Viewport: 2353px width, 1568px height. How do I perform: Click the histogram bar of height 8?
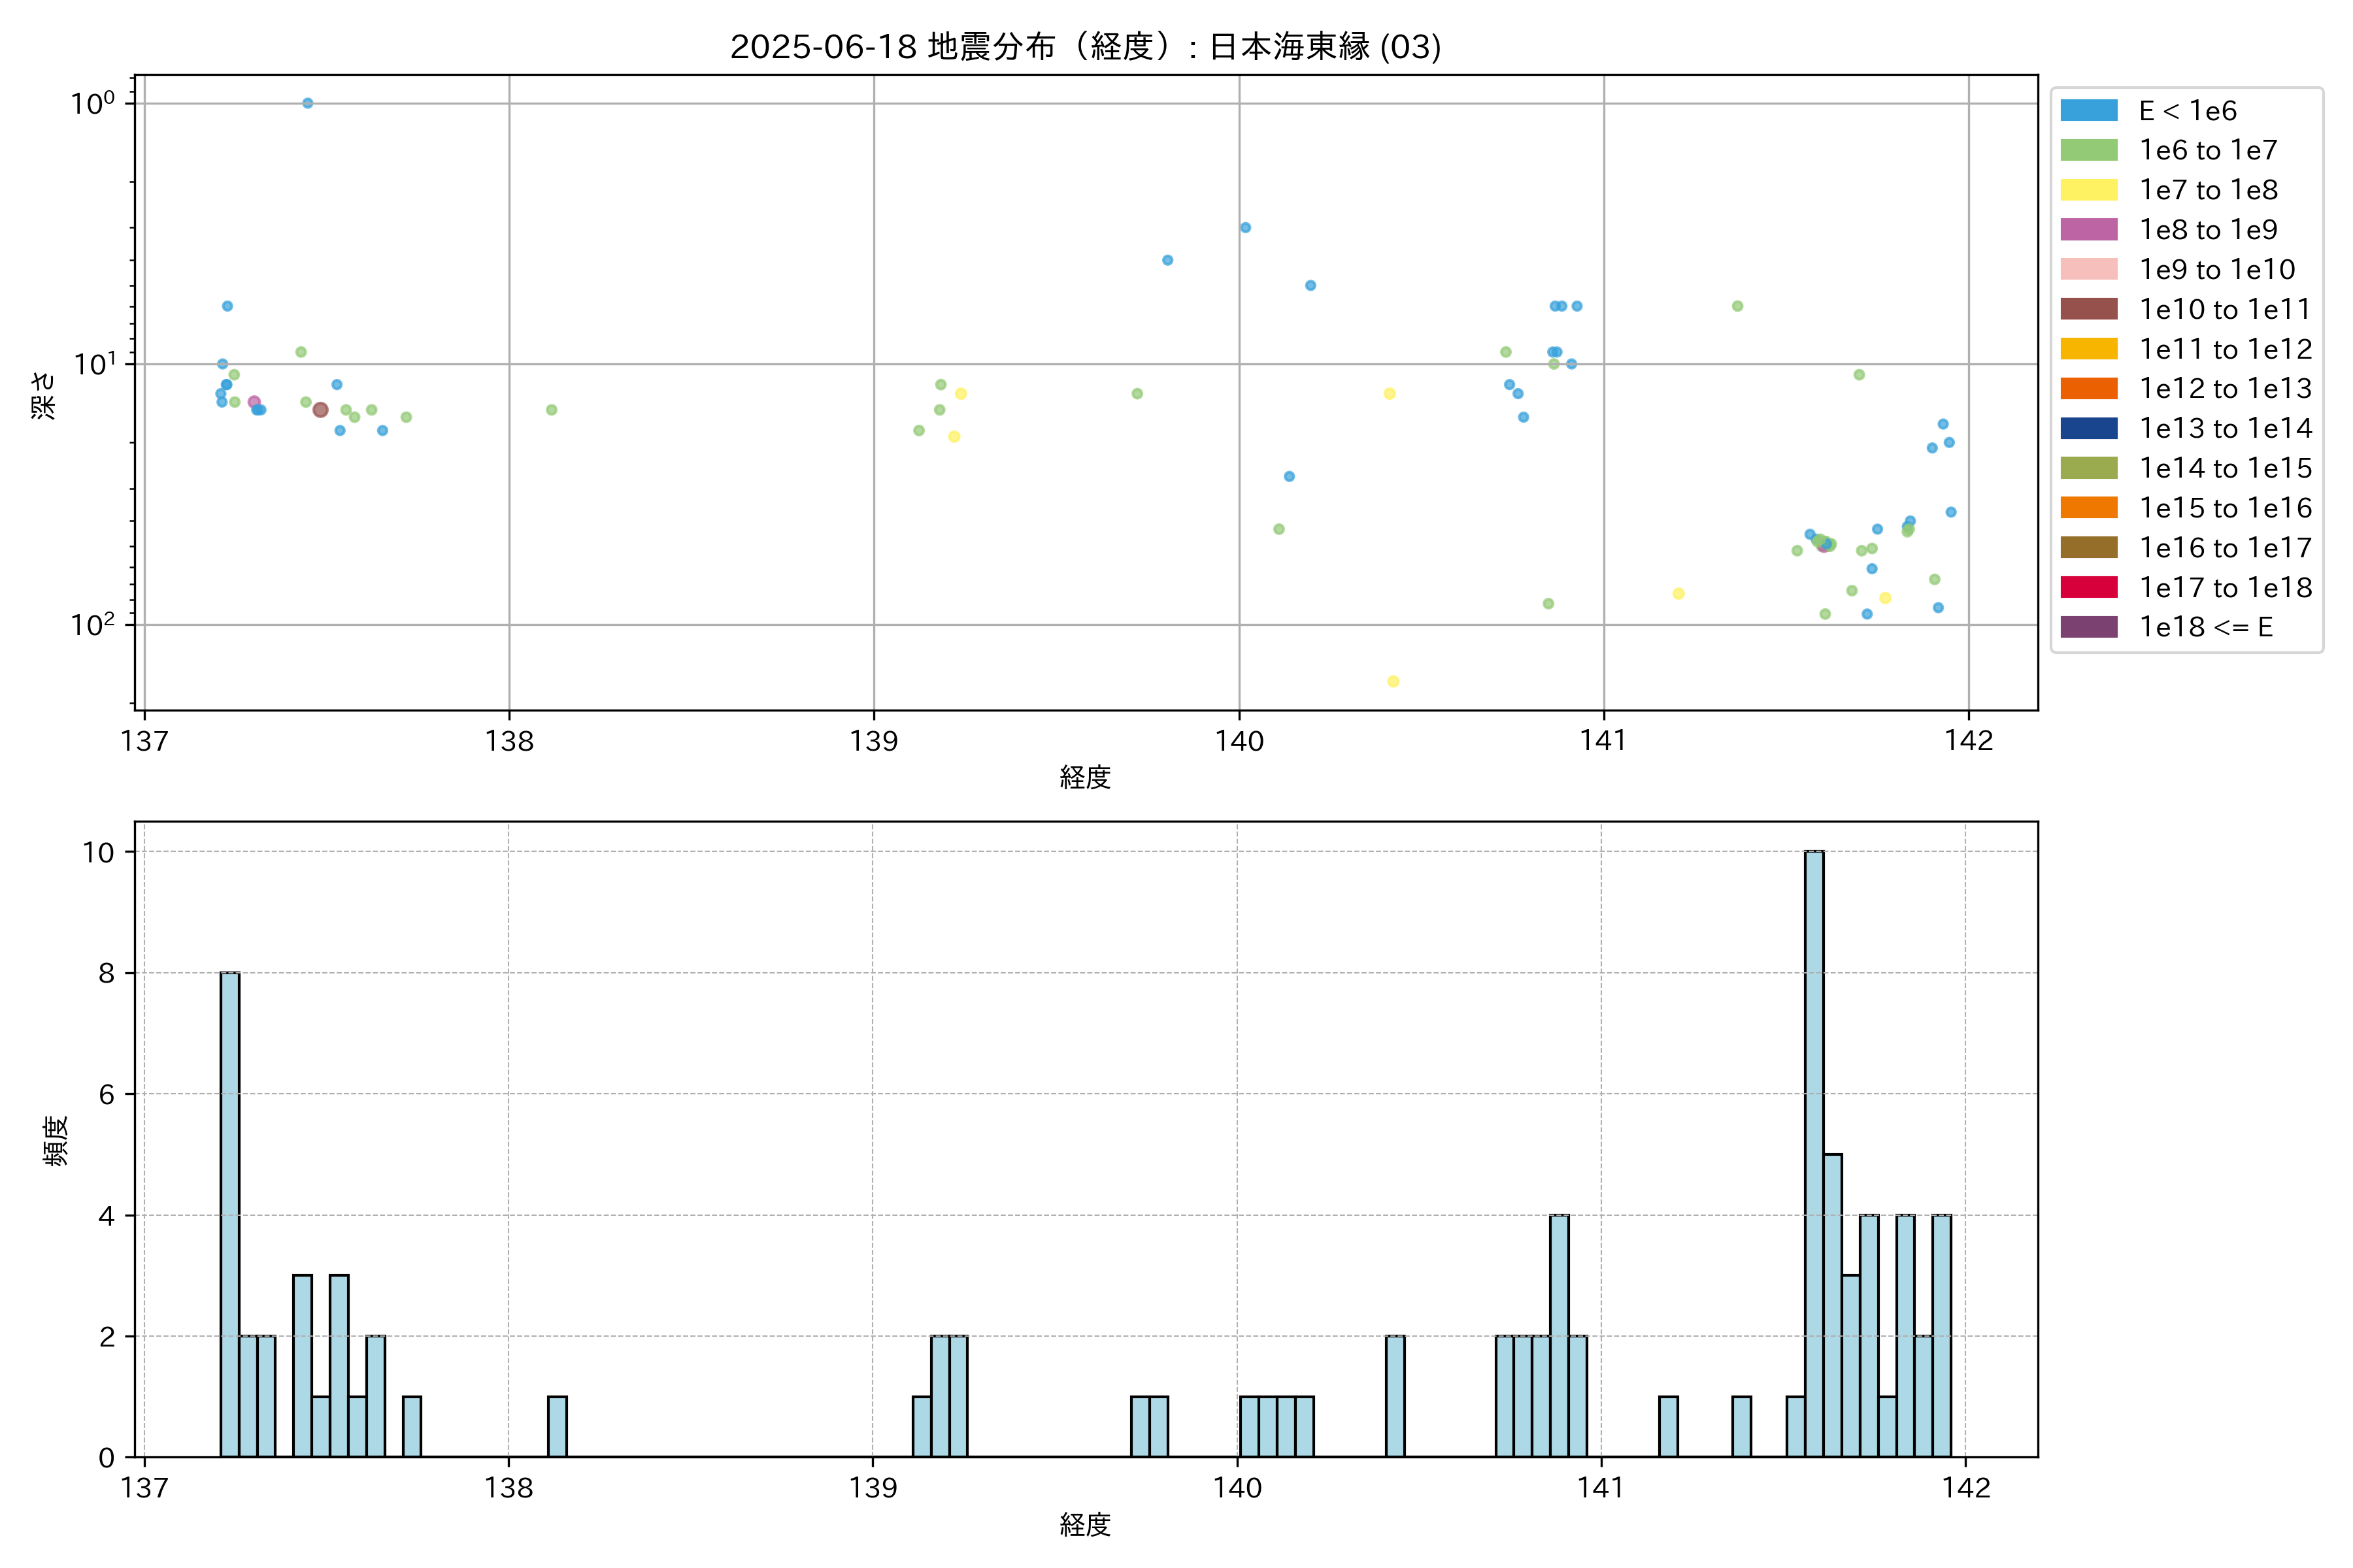click(230, 1214)
